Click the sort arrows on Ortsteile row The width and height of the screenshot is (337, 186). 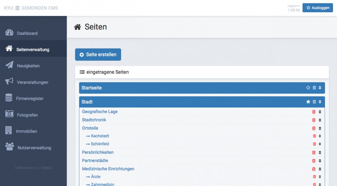(320, 128)
